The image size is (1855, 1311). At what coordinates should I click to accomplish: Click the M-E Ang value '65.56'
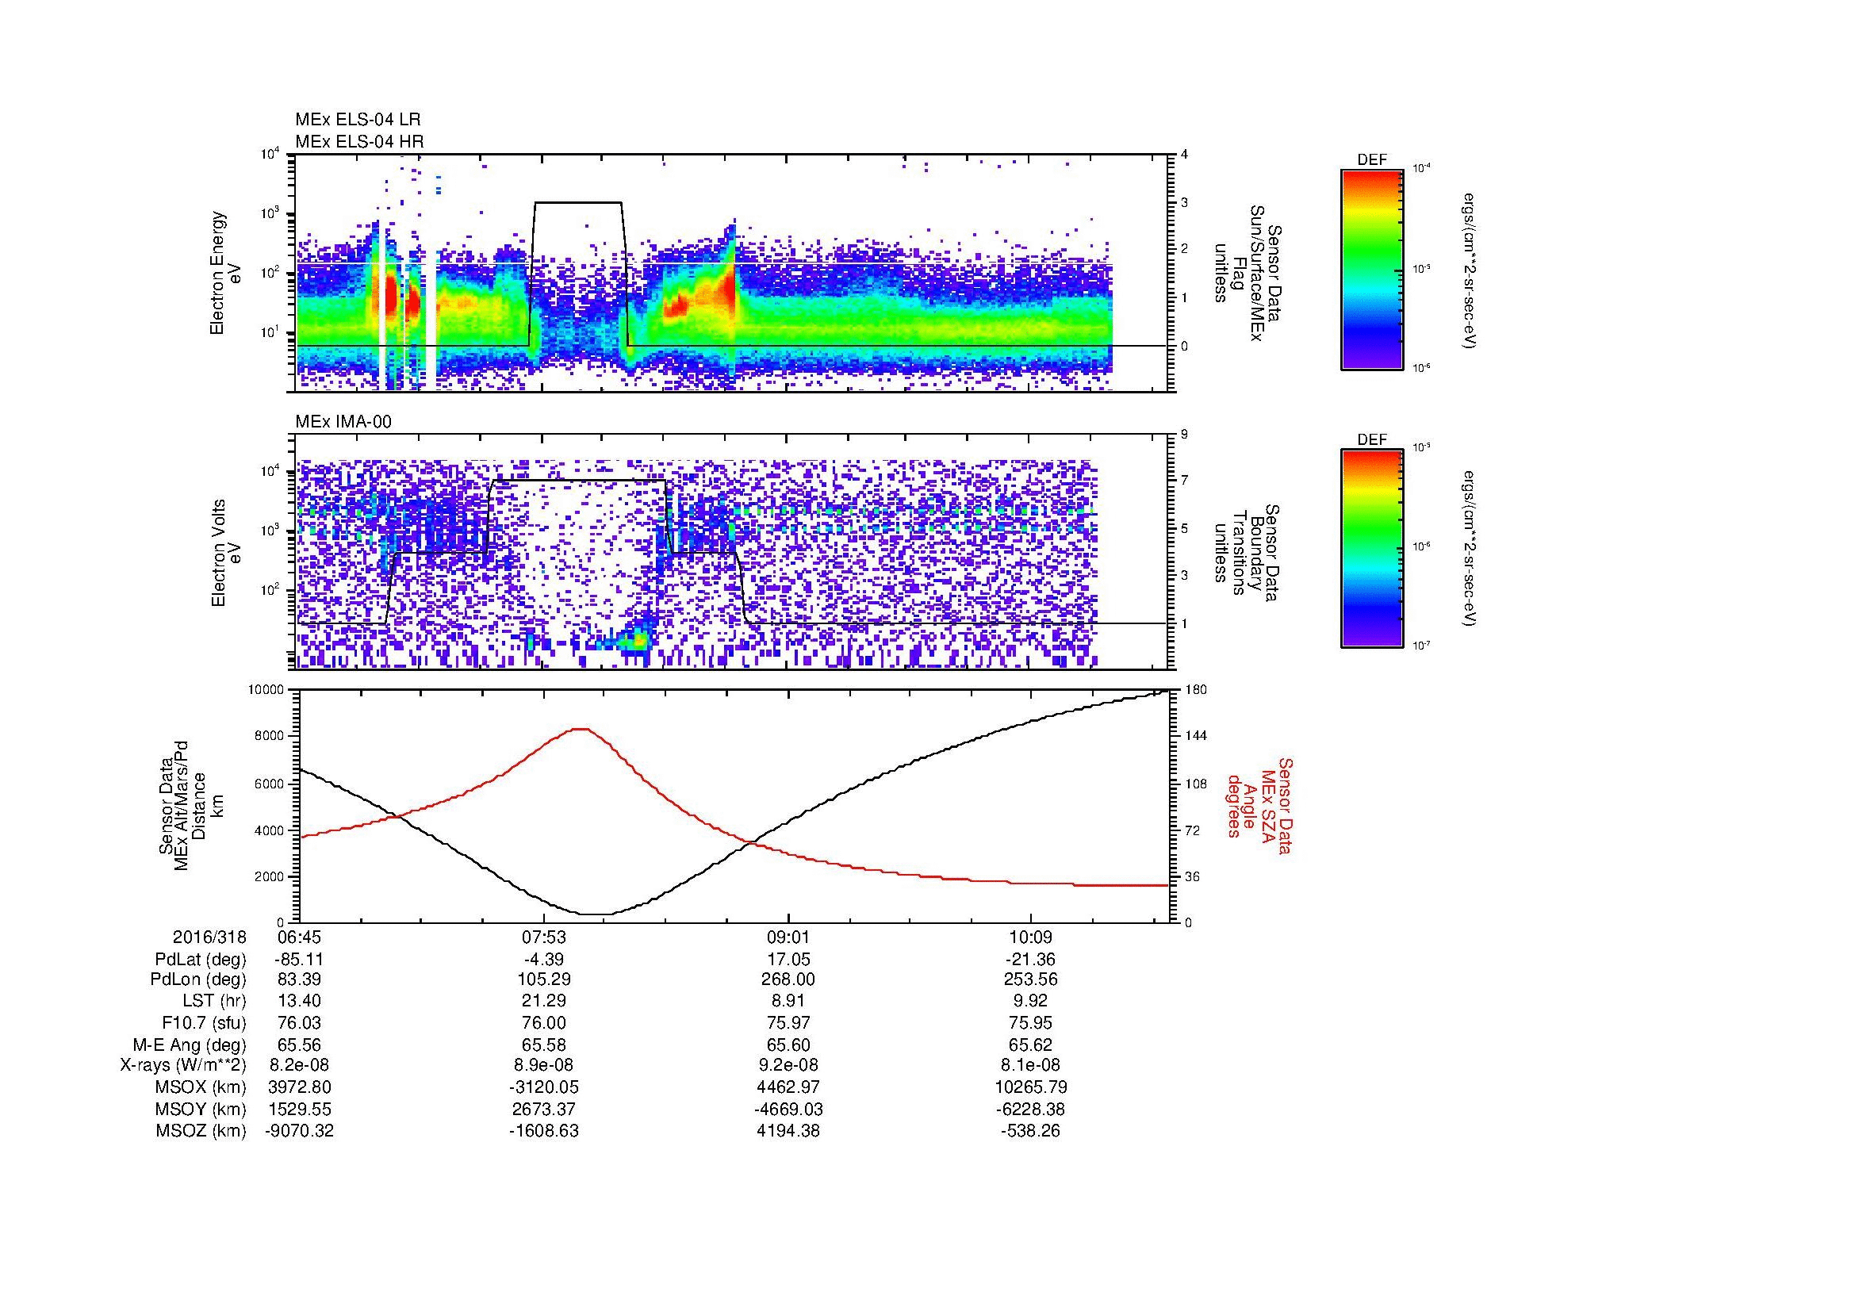tap(299, 1045)
